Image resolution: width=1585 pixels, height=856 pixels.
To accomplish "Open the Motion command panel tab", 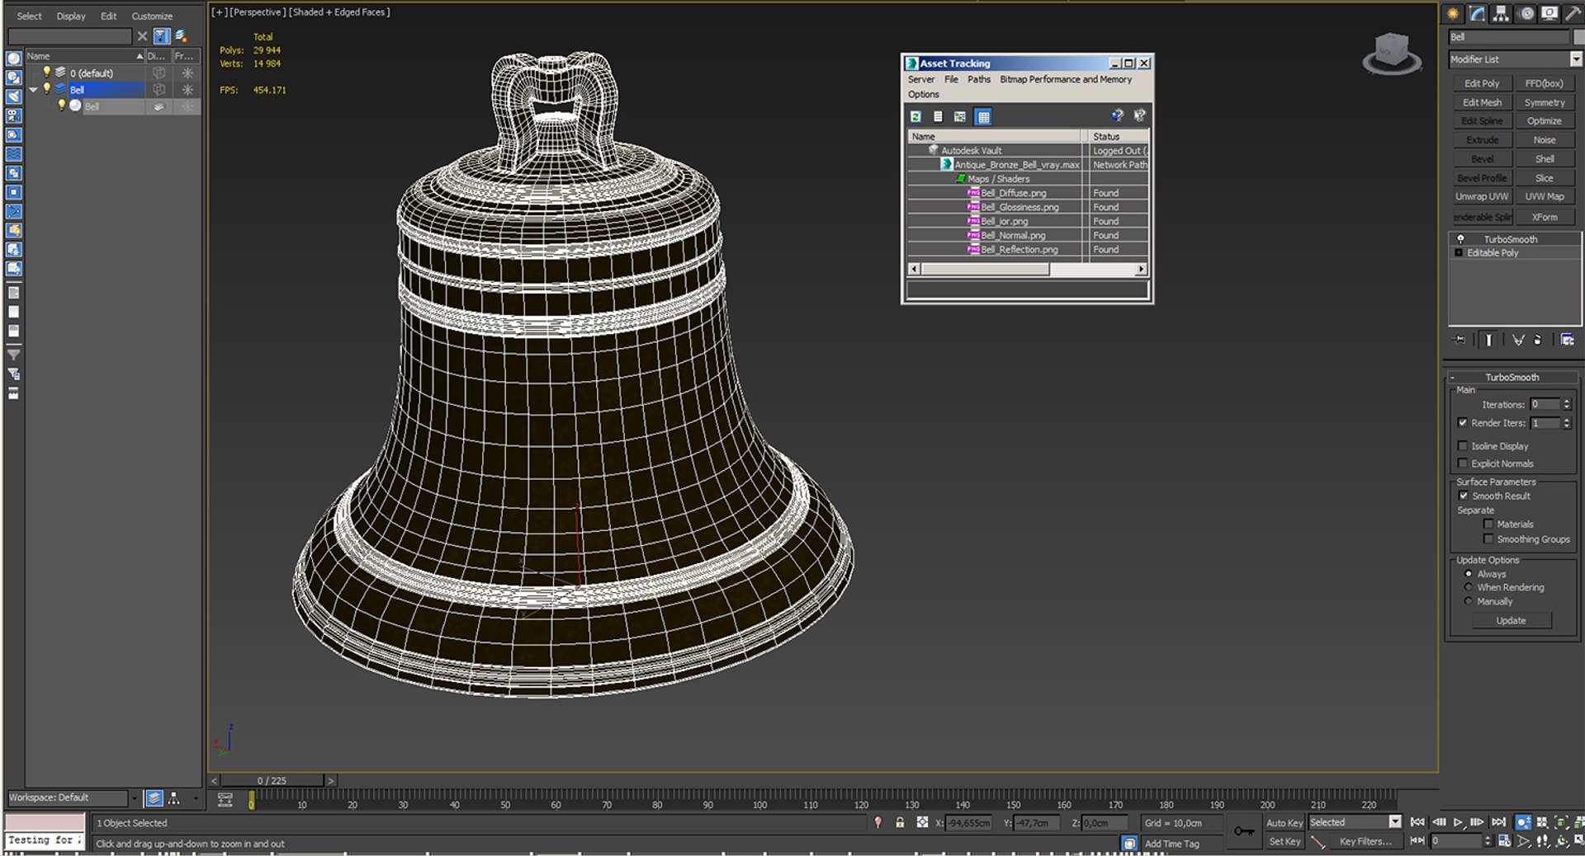I will click(x=1526, y=13).
